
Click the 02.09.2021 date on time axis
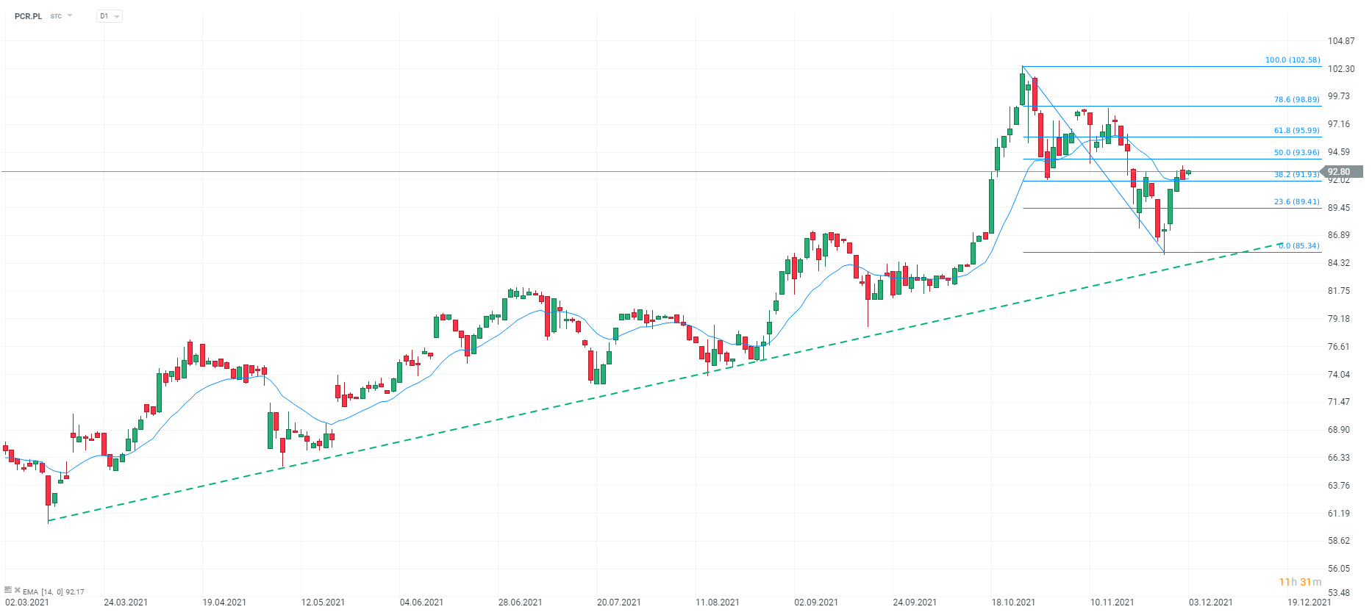(x=816, y=603)
